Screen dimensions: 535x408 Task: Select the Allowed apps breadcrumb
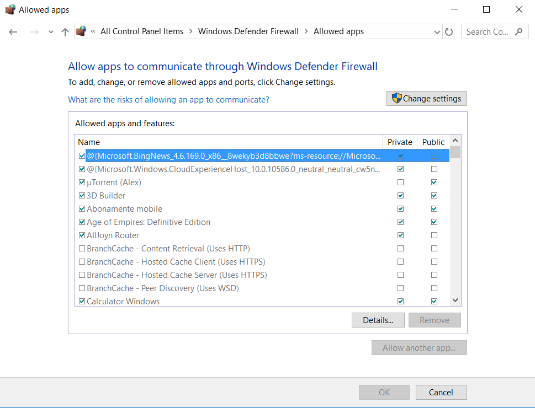pyautogui.click(x=338, y=31)
